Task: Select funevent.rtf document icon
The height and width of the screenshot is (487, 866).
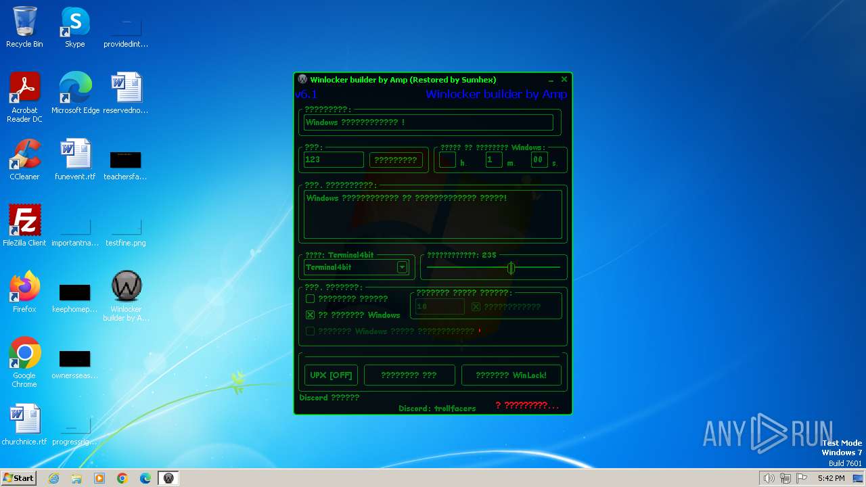Action: pos(75,160)
